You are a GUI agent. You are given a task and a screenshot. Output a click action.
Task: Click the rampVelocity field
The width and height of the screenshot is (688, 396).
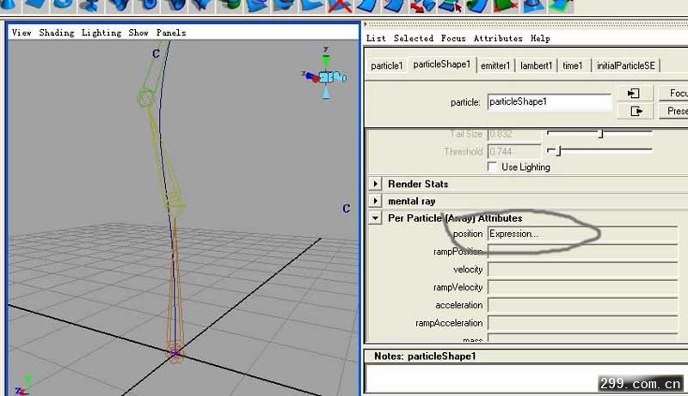583,288
